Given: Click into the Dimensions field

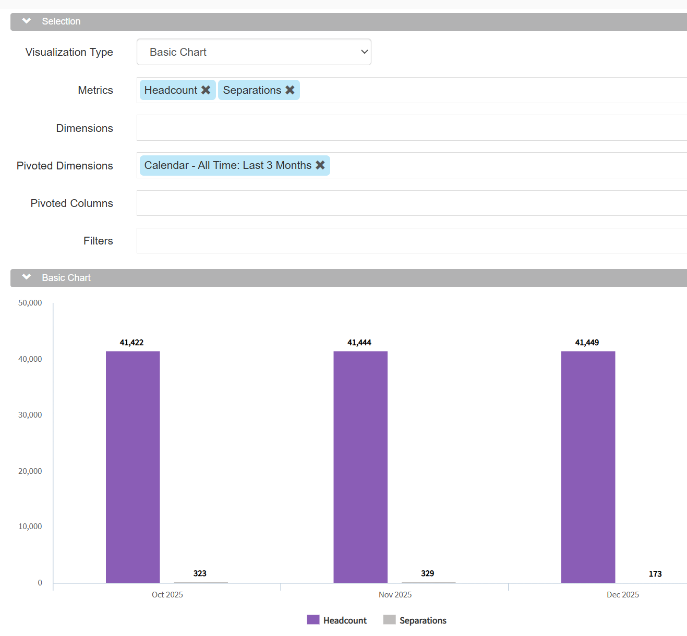Looking at the screenshot, I should coord(411,128).
